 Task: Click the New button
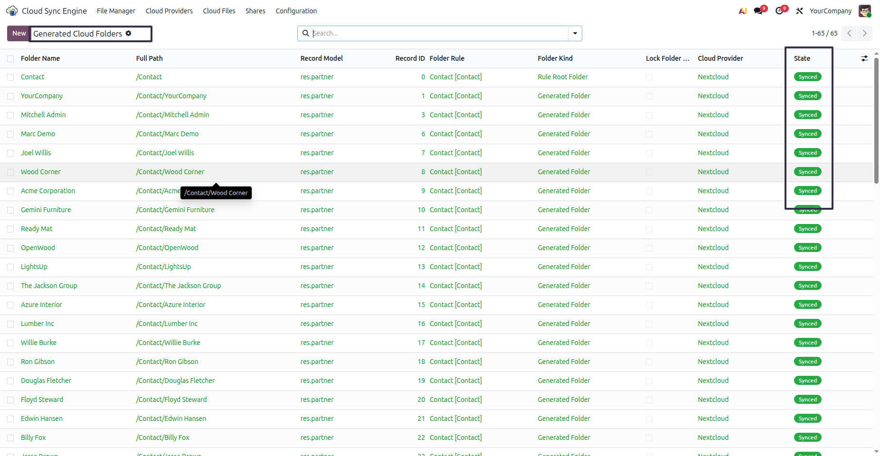pyautogui.click(x=19, y=33)
